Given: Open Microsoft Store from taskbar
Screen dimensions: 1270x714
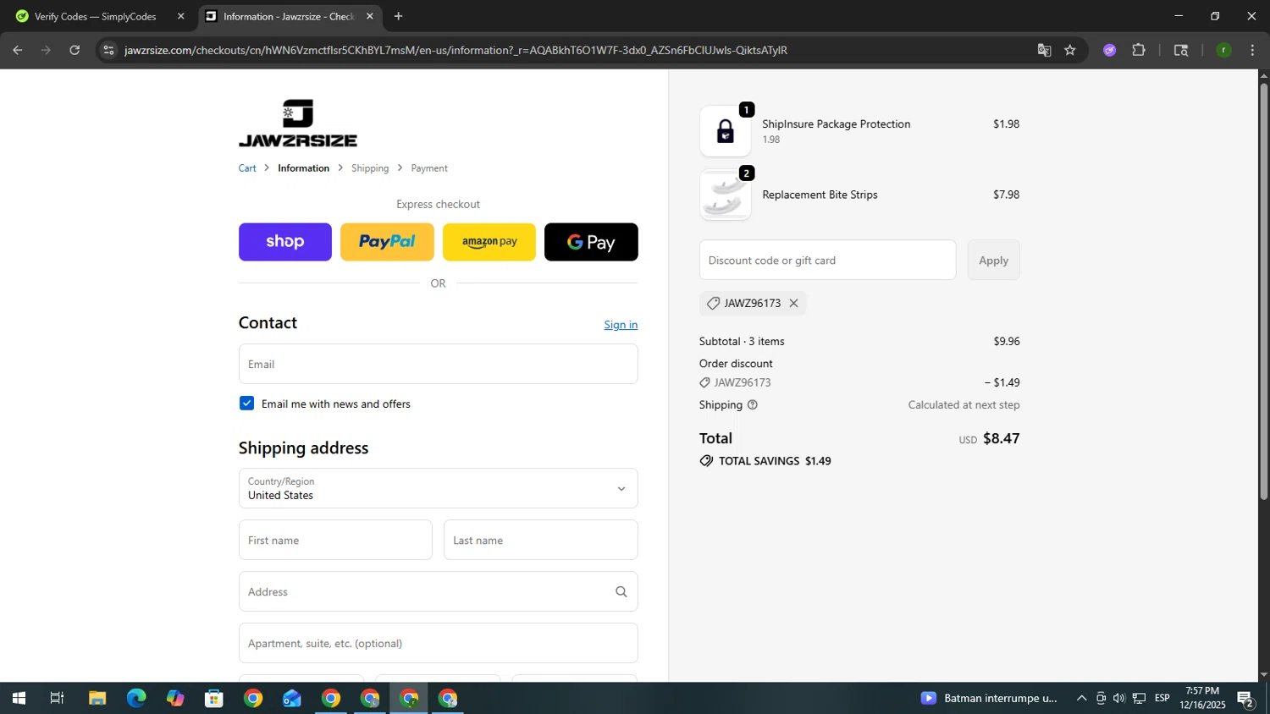Looking at the screenshot, I should point(214,698).
